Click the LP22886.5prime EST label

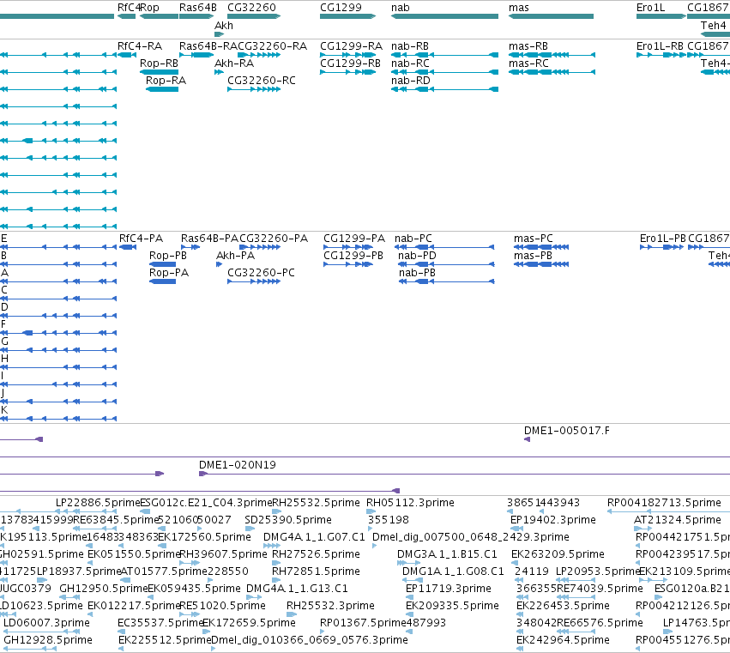(98, 503)
